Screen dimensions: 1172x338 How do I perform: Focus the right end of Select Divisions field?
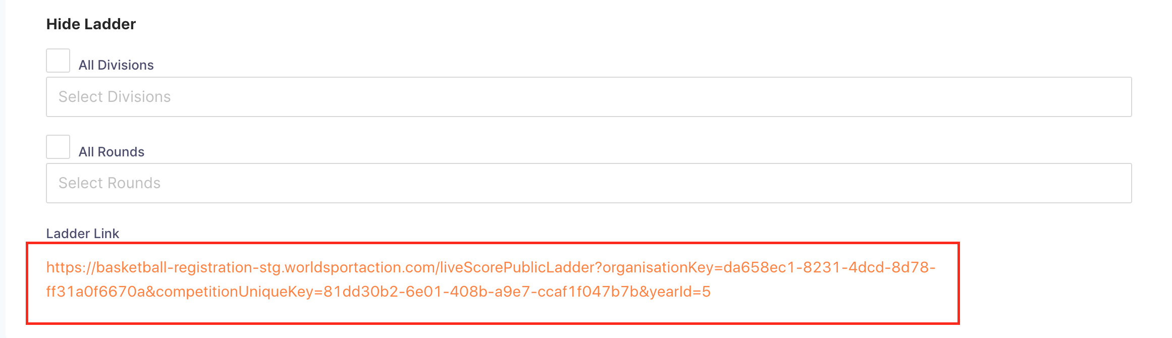[x=1110, y=97]
